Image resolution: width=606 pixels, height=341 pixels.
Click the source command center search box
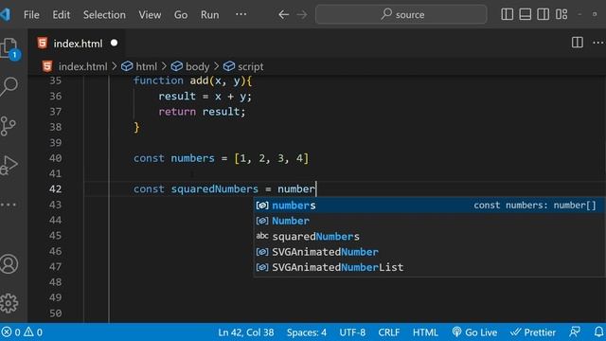[x=401, y=15]
